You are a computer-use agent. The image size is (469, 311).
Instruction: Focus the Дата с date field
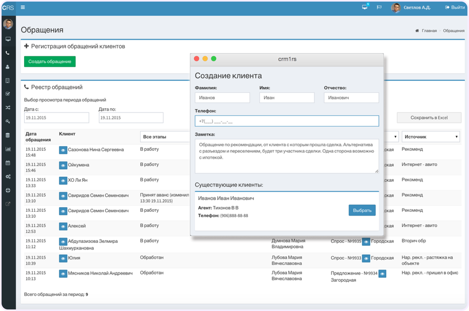57,118
